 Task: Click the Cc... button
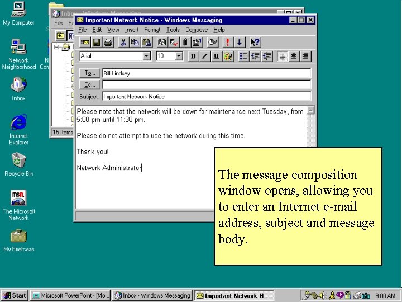89,84
